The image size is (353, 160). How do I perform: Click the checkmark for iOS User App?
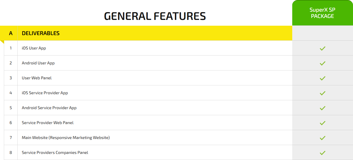coord(322,48)
